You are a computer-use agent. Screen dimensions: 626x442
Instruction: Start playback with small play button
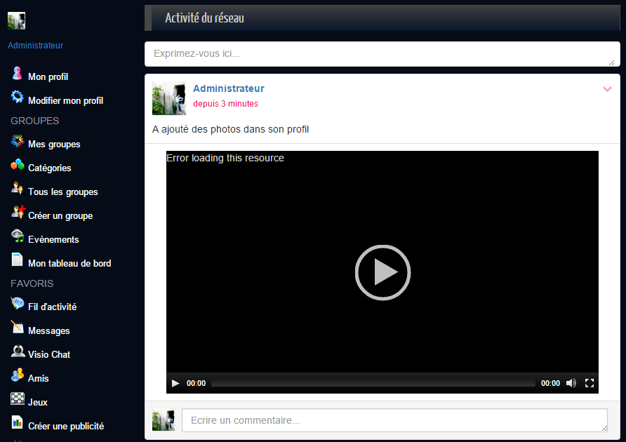[x=175, y=383]
